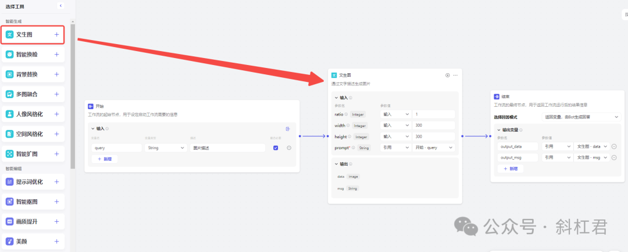Add the 文生图 tool with its plus icon
This screenshot has height=252, width=628.
(x=56, y=35)
